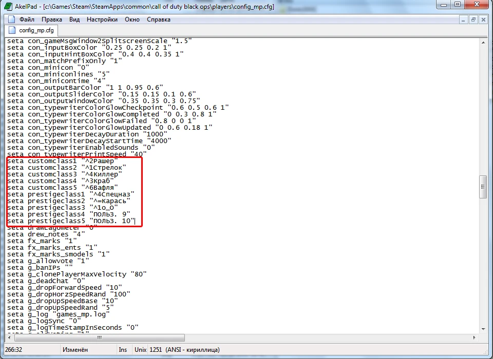
Task: Click line seta g_deadChat "0"
Action: [x=46, y=281]
